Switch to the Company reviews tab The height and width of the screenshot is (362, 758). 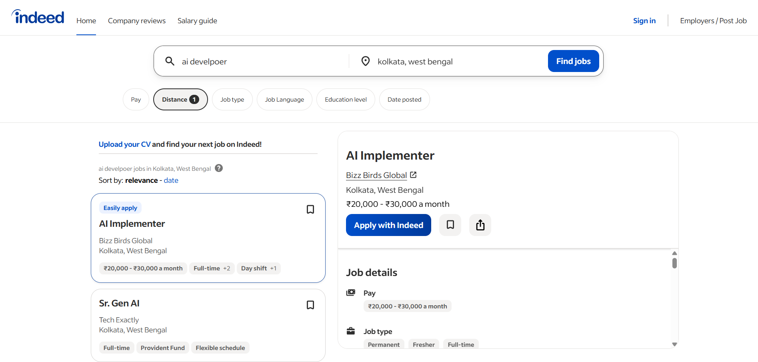click(x=136, y=20)
